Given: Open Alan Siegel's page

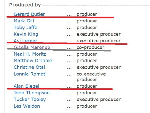Looking at the screenshot, I should (26, 86).
